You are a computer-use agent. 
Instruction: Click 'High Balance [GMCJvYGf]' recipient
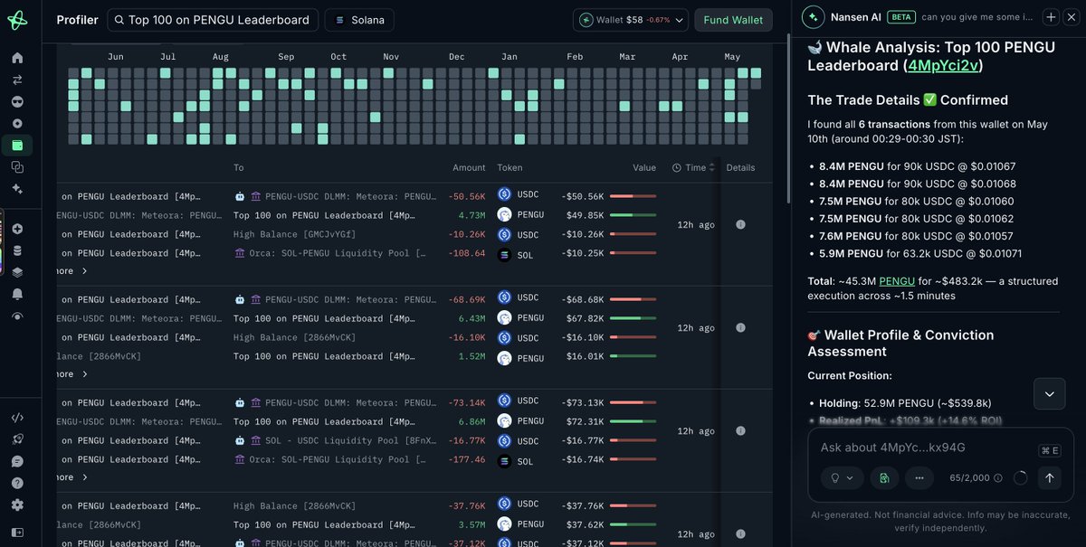coord(294,234)
